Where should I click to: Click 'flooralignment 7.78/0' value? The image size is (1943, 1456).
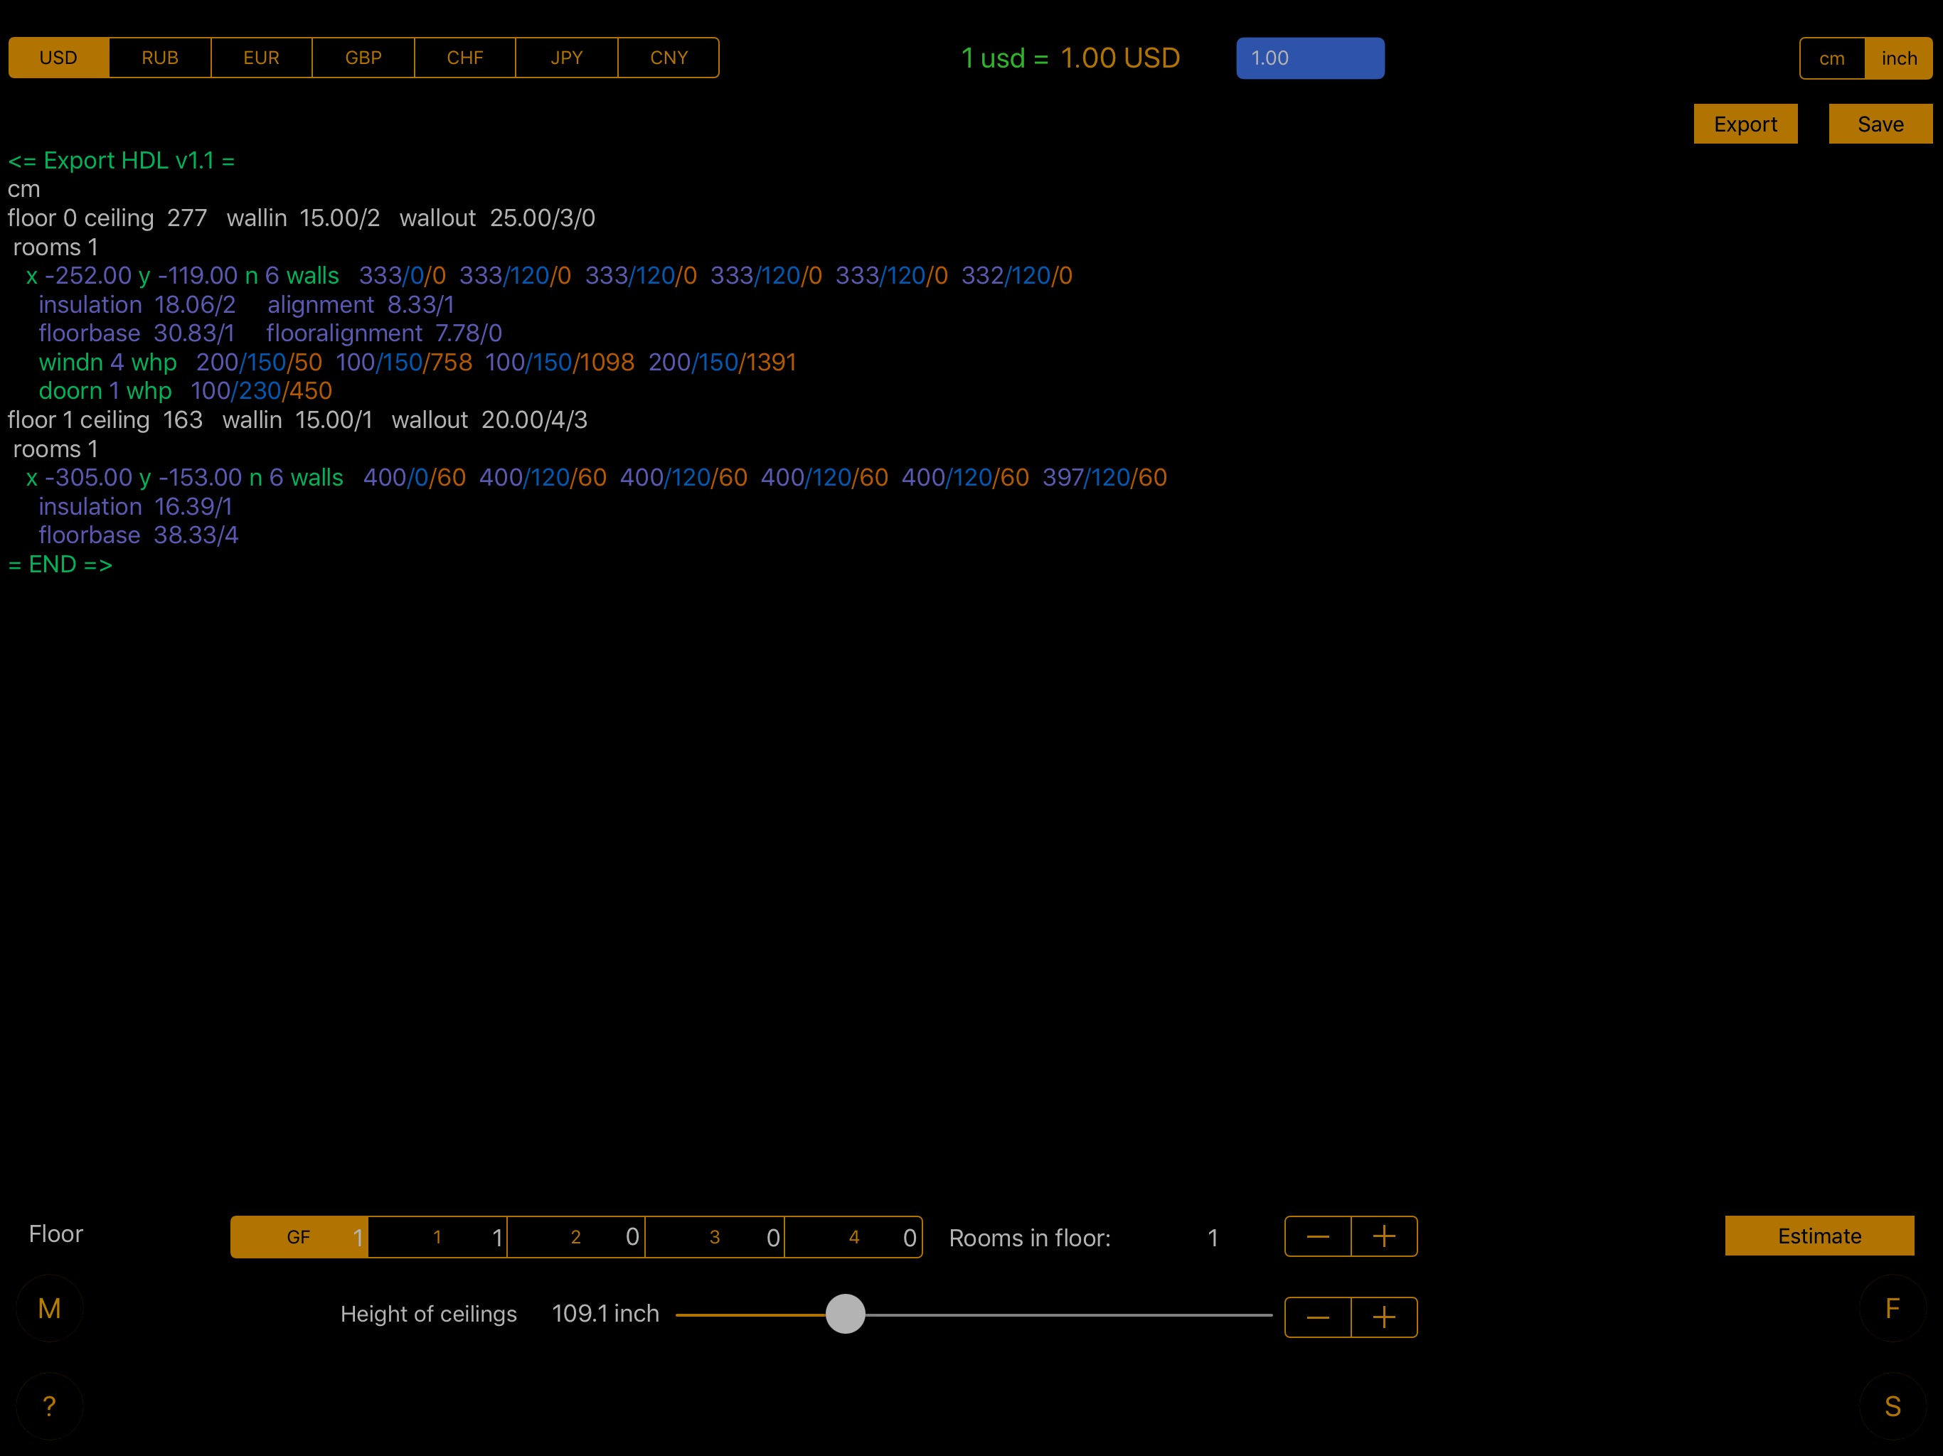[x=384, y=333]
